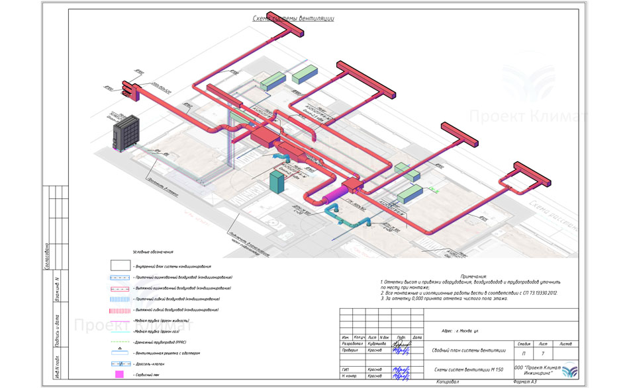
Task: Click the address field 'г. Москва'
Action: 463,330
